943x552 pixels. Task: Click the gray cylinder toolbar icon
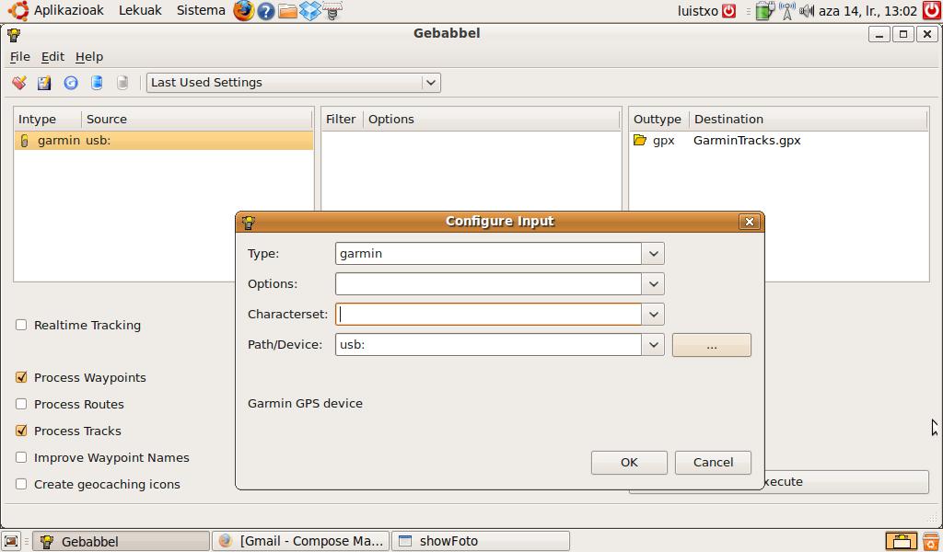[x=122, y=82]
